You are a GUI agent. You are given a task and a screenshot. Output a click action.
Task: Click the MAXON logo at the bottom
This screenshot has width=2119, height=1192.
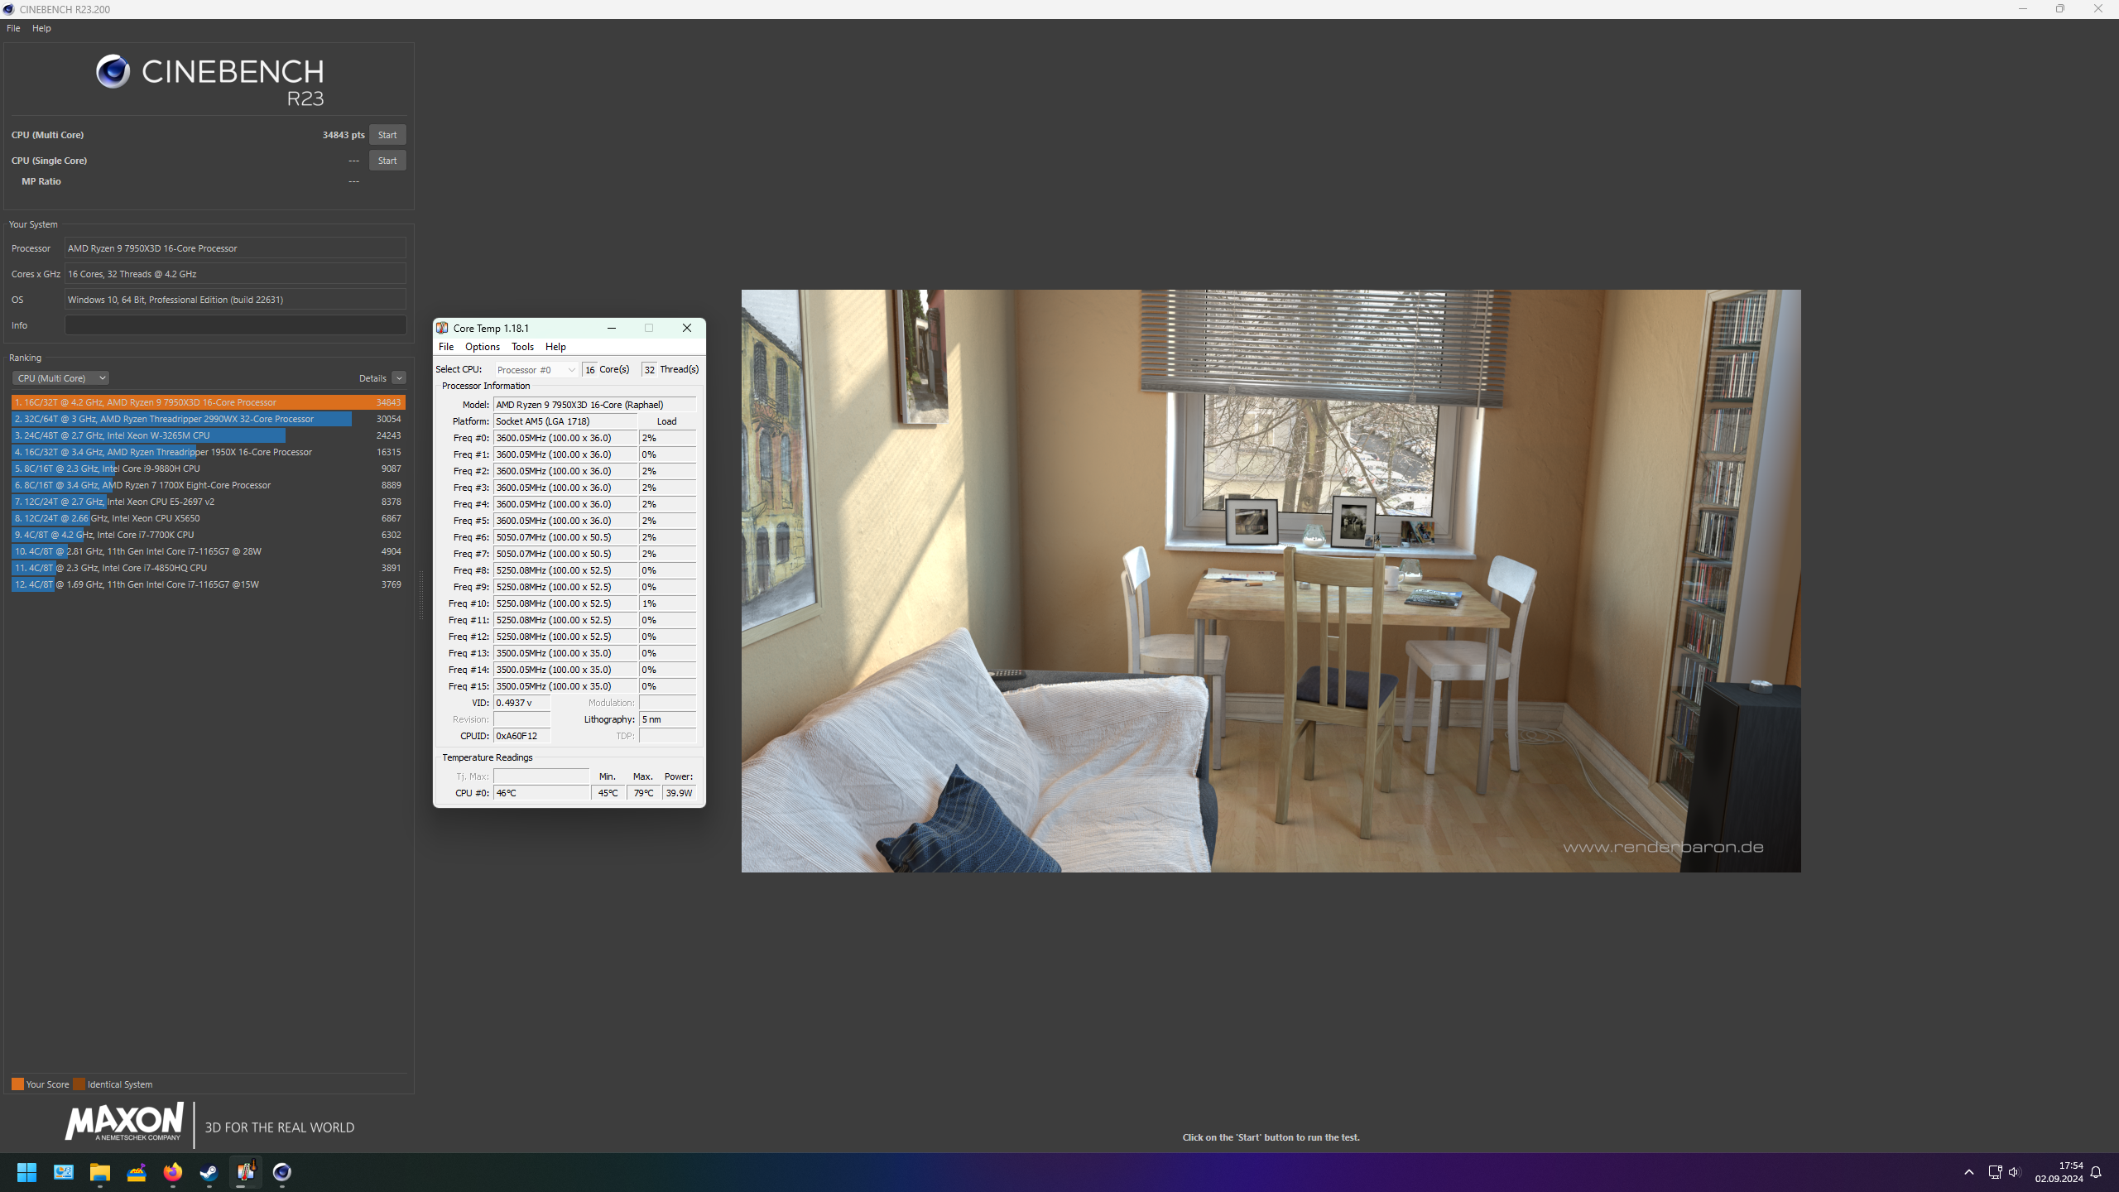pyautogui.click(x=124, y=1123)
